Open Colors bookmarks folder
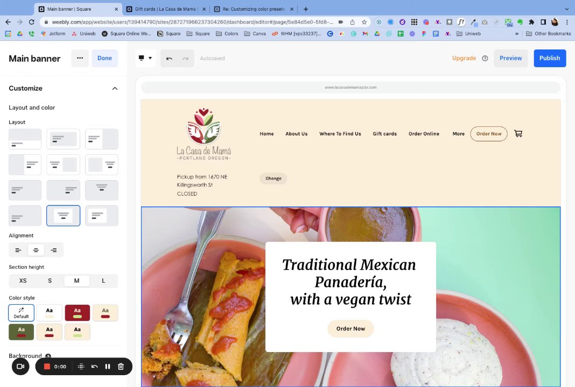The width and height of the screenshot is (575, 387). pos(227,34)
